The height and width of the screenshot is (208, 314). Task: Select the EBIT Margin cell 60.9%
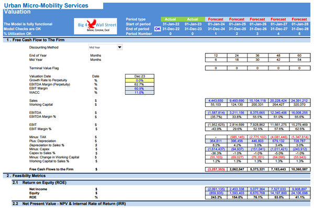140,89
